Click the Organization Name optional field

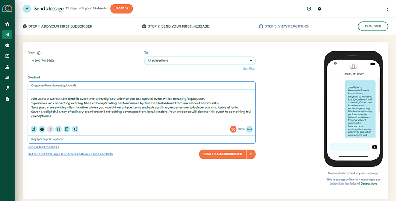[141, 86]
